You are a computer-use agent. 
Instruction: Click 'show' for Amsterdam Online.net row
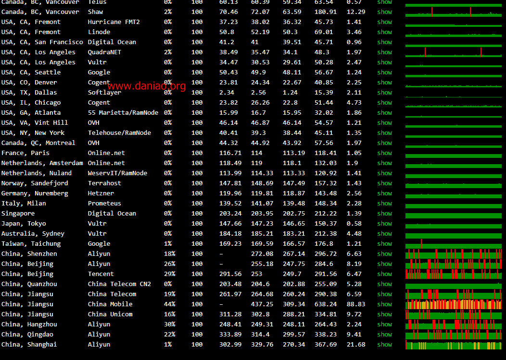[x=385, y=163]
